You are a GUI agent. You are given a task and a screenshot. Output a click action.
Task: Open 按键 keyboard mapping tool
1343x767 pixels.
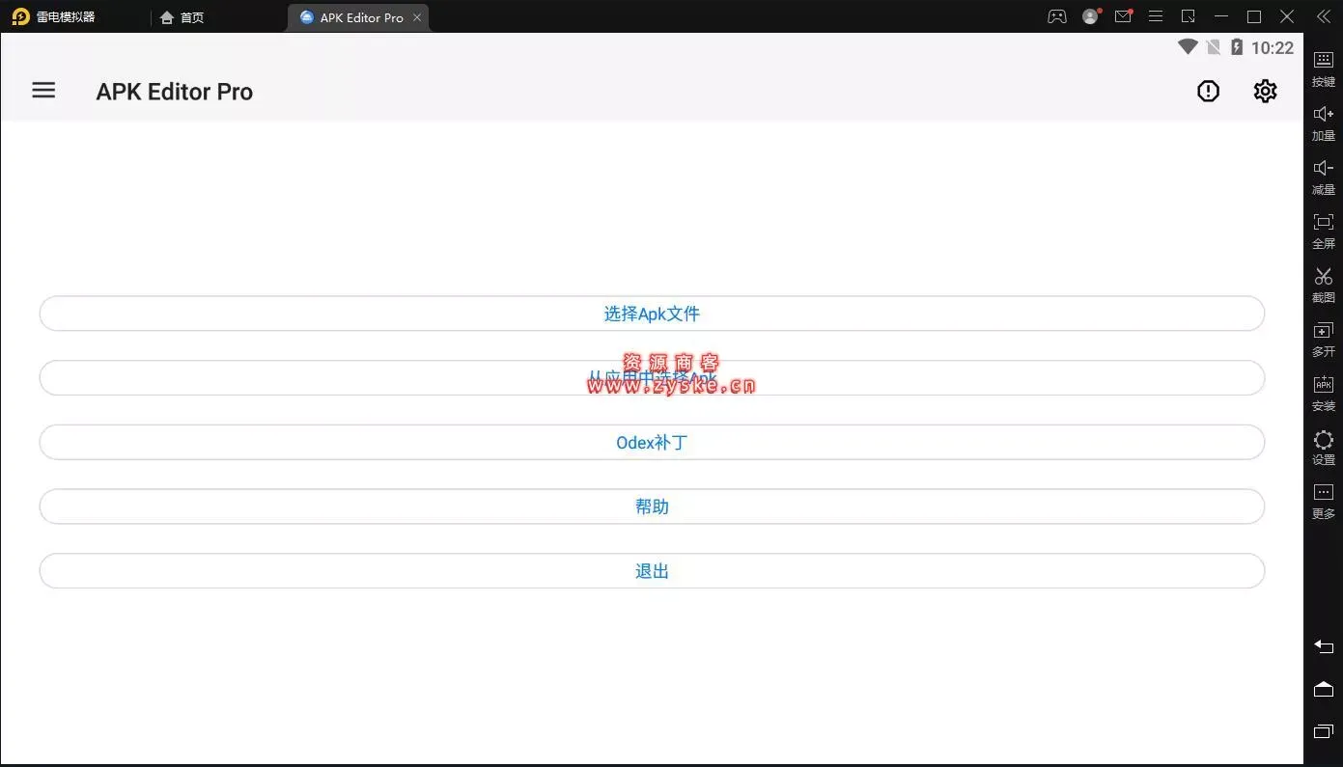[1324, 69]
